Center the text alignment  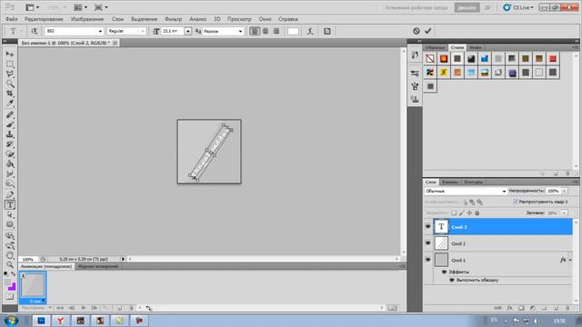click(x=266, y=31)
